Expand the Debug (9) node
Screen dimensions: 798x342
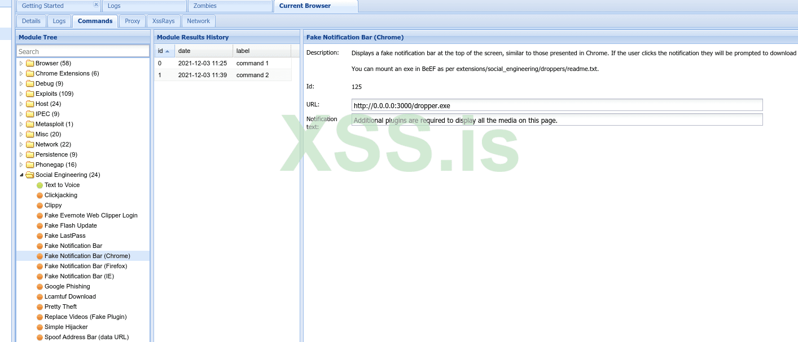point(21,83)
